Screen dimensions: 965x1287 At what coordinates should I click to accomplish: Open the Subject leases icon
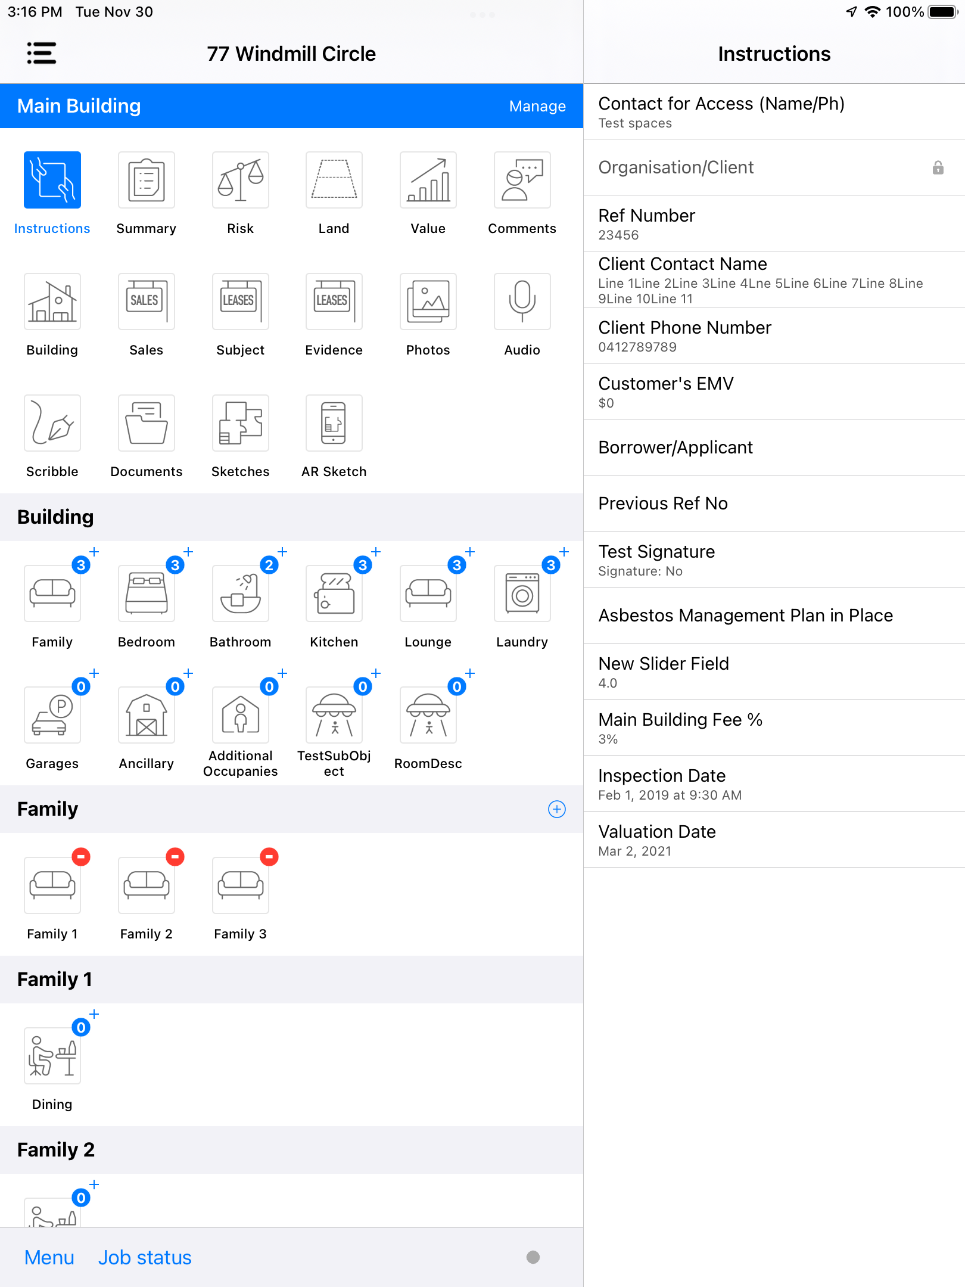(x=241, y=301)
